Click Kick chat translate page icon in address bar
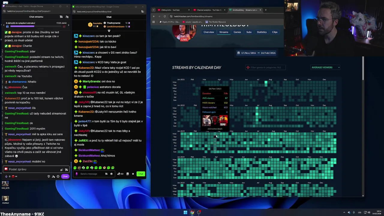 142,11
